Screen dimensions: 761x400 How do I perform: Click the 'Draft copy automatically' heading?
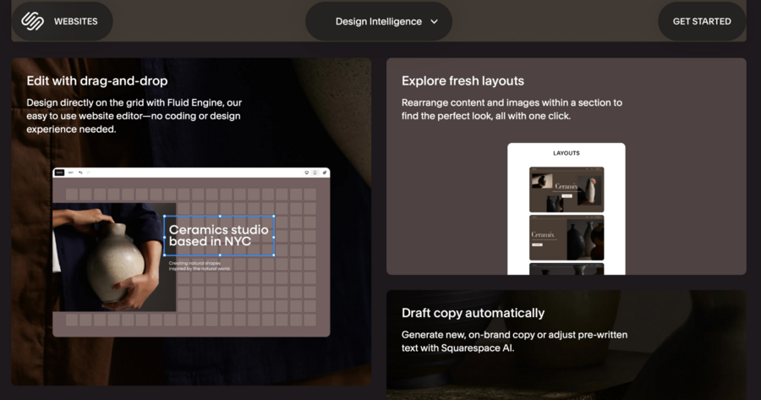click(x=473, y=313)
